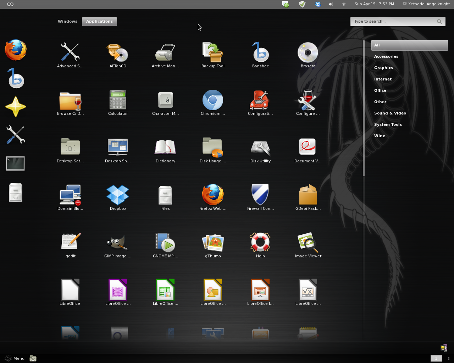Viewport: 454px width, 363px height.
Task: Filter by Sound & Video category
Action: (390, 113)
